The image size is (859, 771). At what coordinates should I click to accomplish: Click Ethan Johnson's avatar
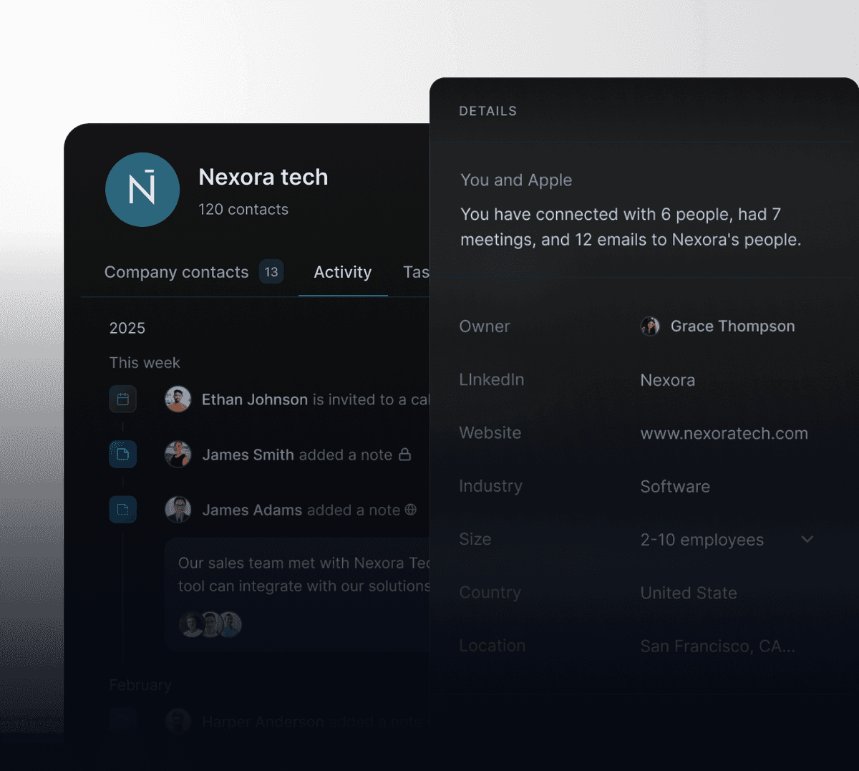point(178,399)
